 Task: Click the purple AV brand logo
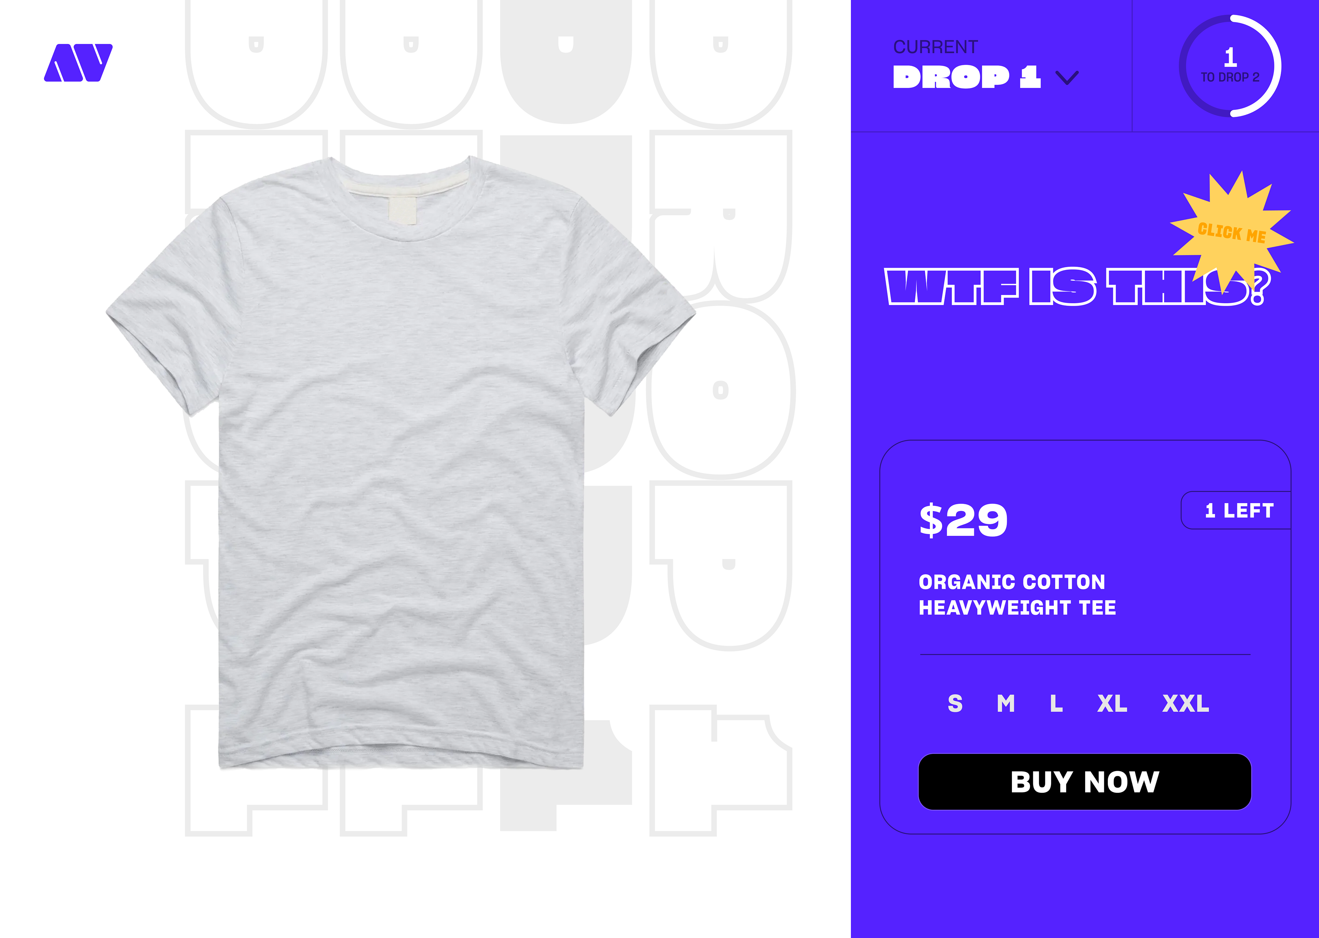78,63
